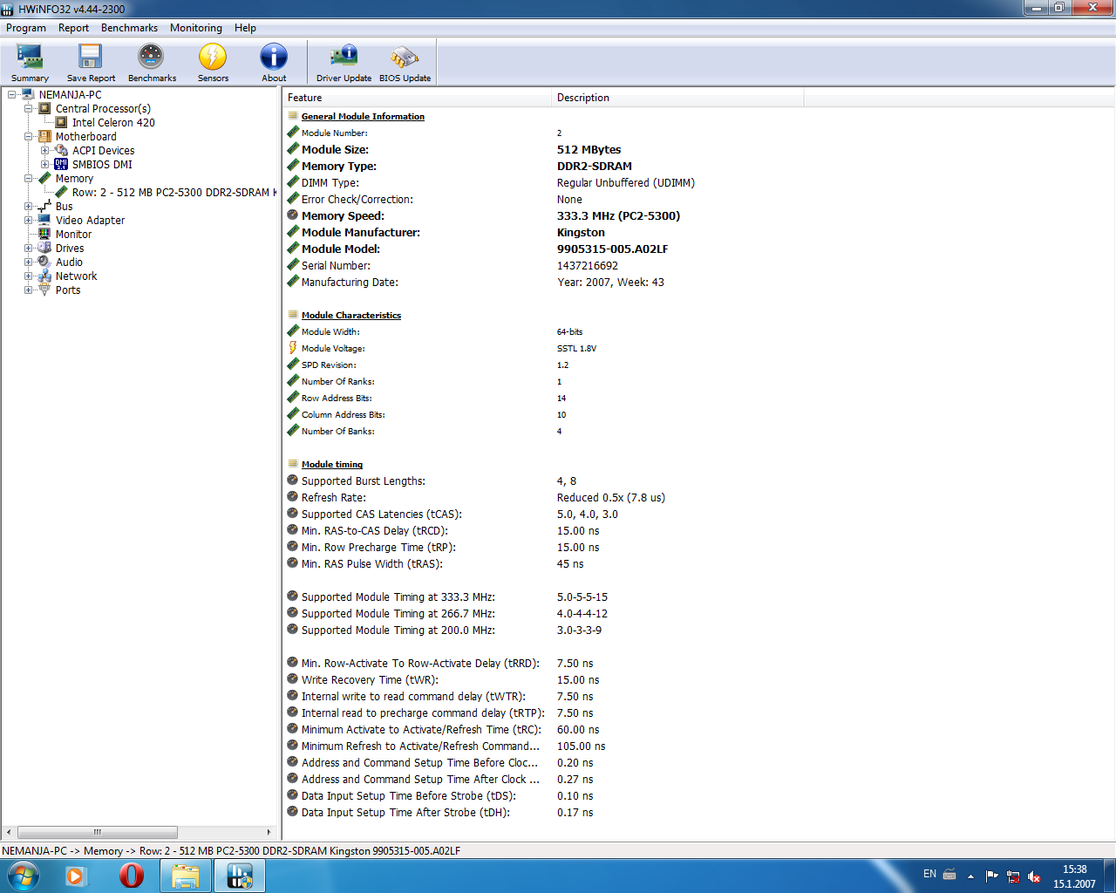Show hidden tray icons arrow
This screenshot has width=1116, height=893.
tap(970, 876)
